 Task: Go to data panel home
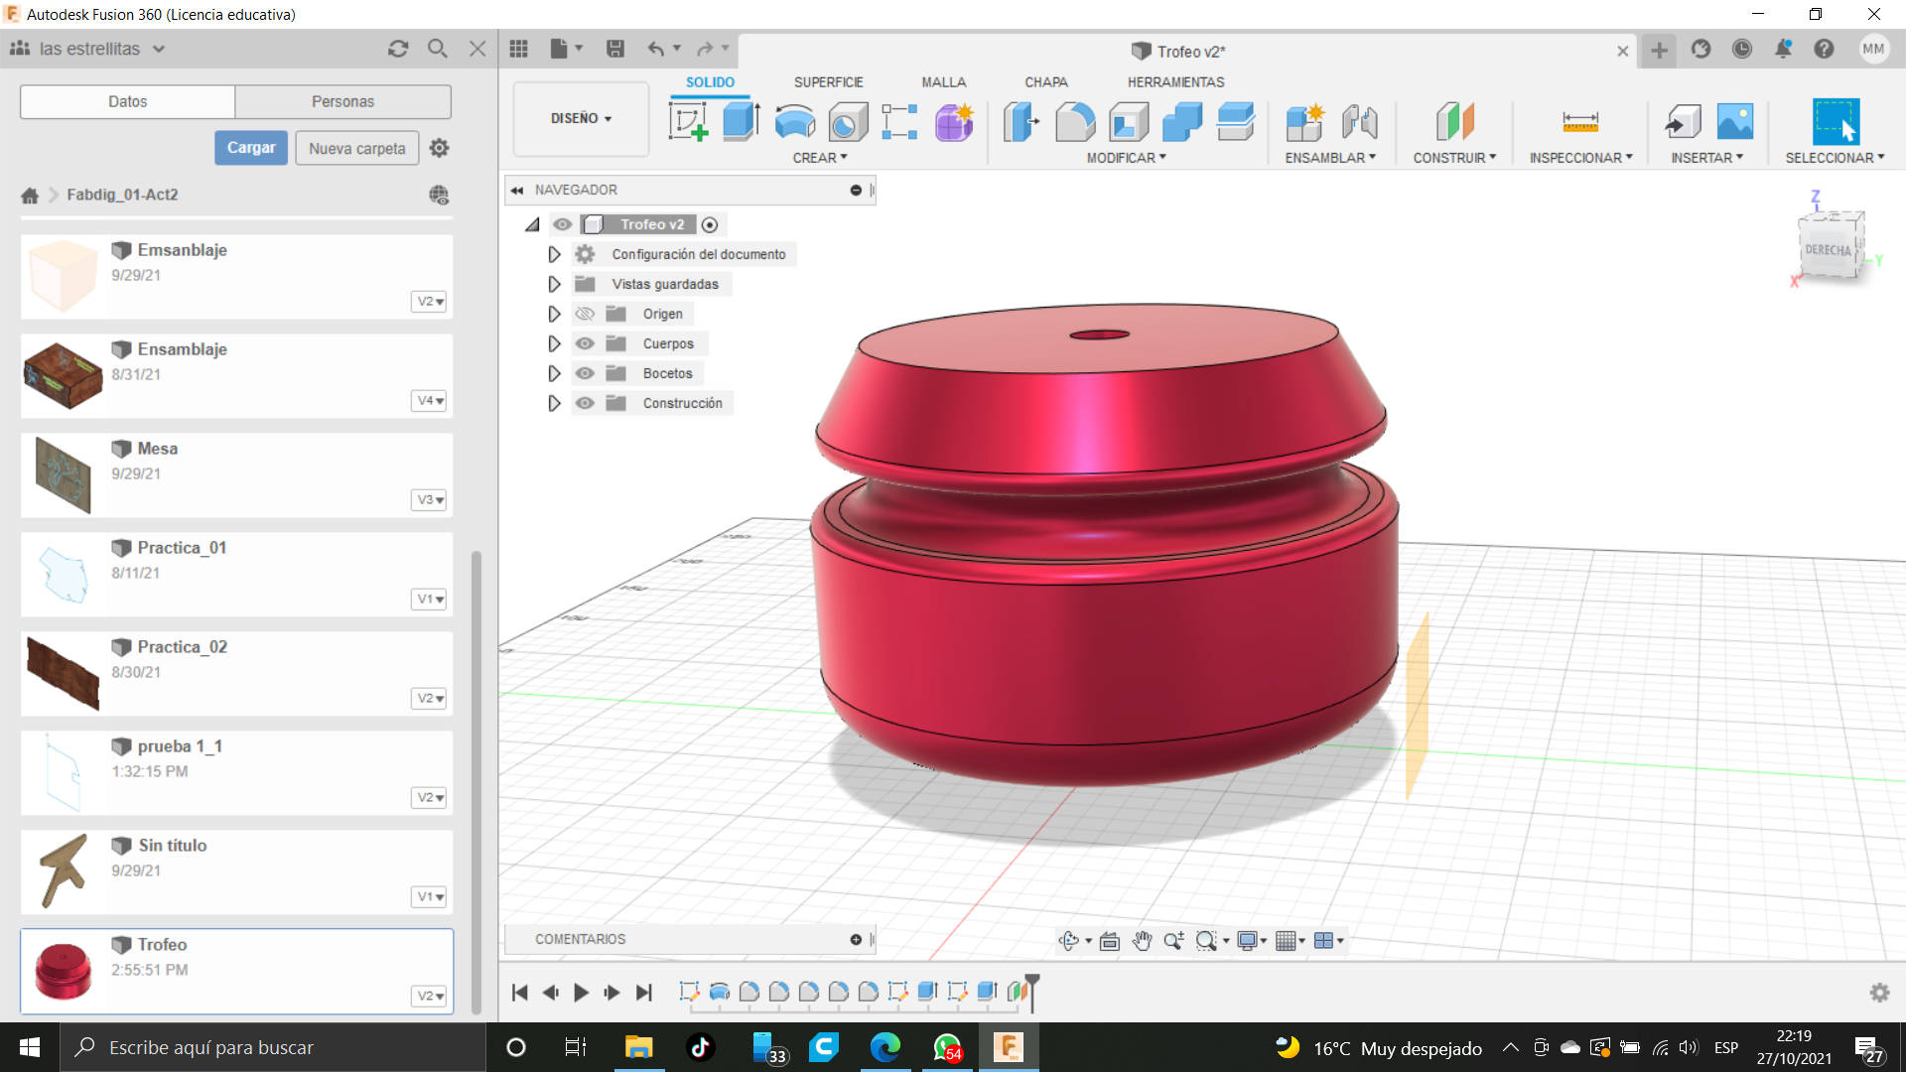coord(30,196)
